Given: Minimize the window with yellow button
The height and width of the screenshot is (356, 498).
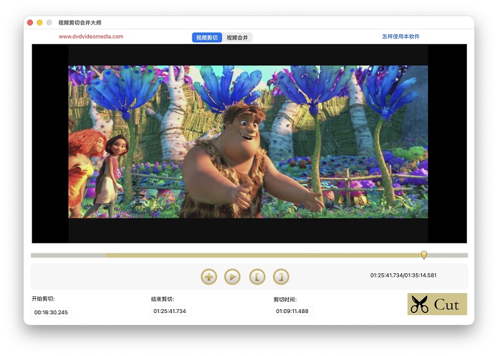Looking at the screenshot, I should (x=39, y=22).
